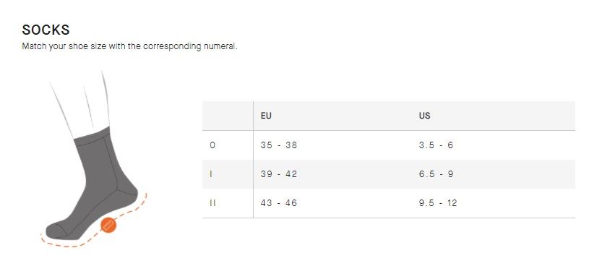Click the sock cuff at the ankle
Viewport: 597px width, 274px height.
pyautogui.click(x=92, y=137)
